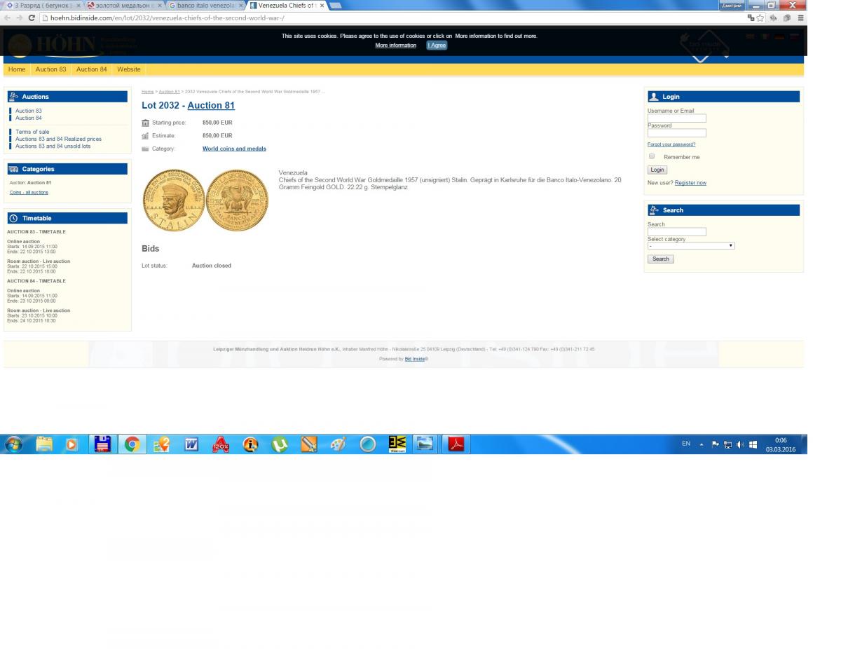This screenshot has height=649, width=841.
Task: Open the floppy disk taskbar application
Action: point(103,444)
